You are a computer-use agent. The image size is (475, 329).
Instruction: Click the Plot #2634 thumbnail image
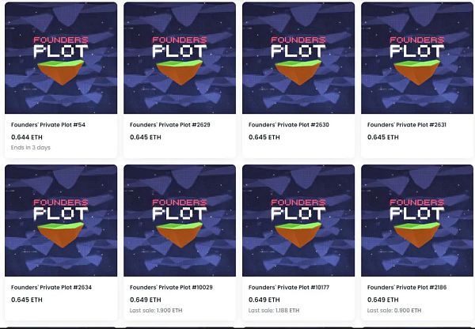click(x=60, y=221)
